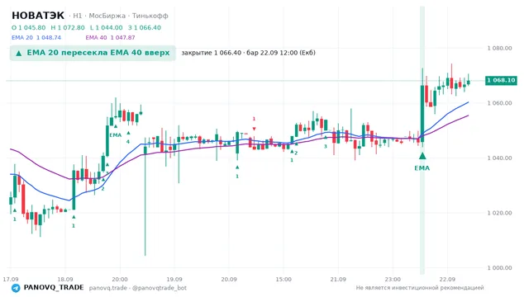Open the @panovqtrade_bot handle
The height and width of the screenshot is (297, 529).
pos(160,288)
